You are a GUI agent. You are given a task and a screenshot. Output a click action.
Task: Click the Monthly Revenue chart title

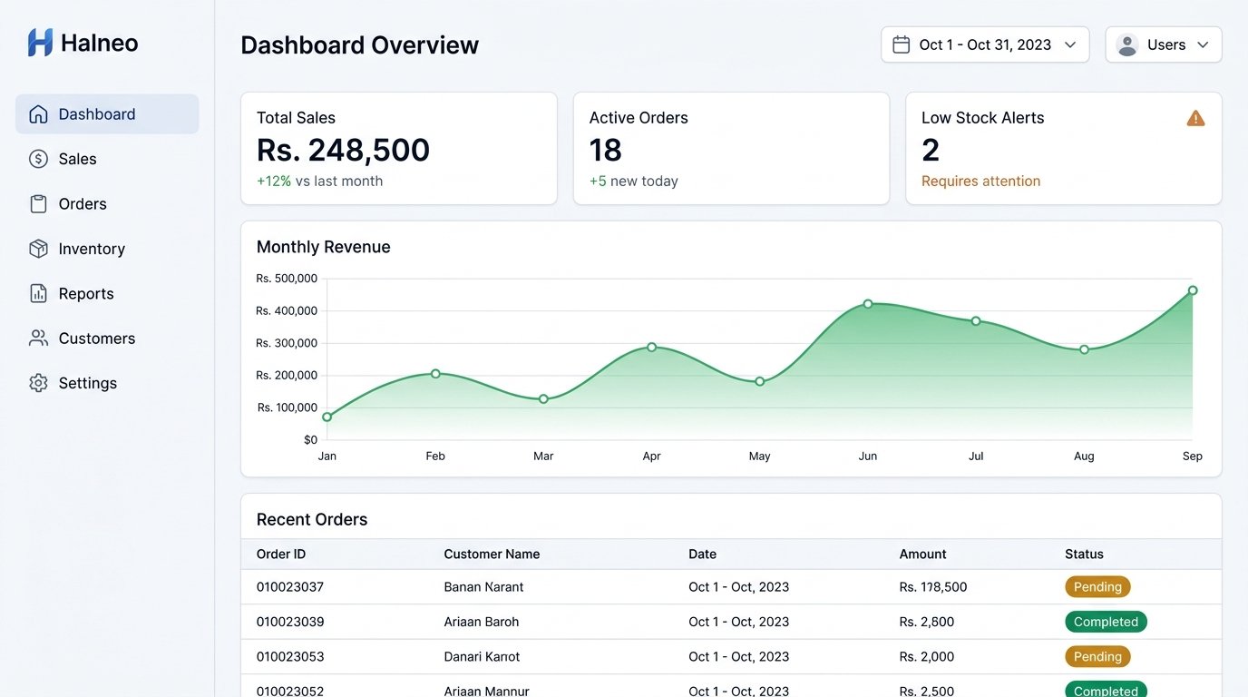coord(324,247)
